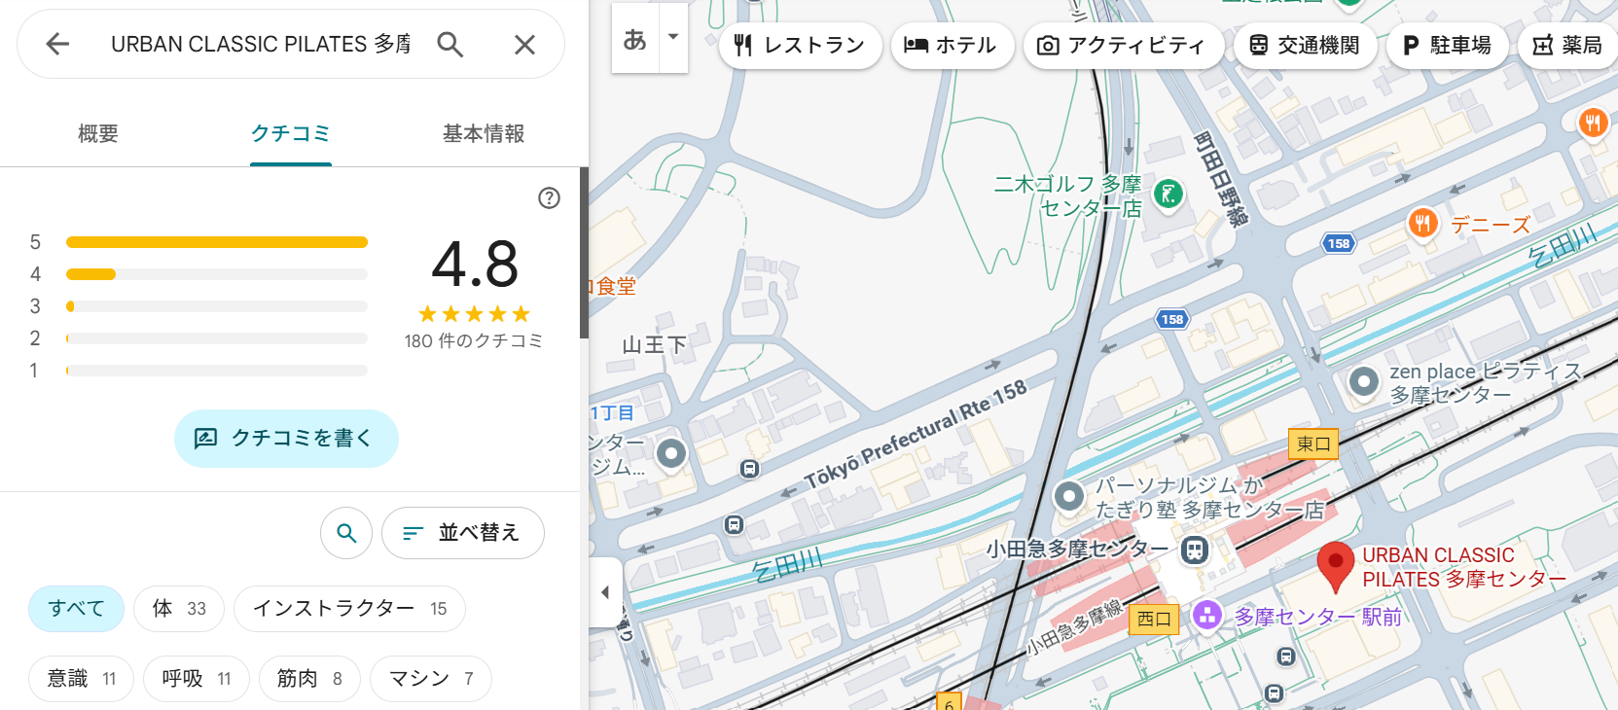Collapse the side panel with arrow
Screen dimensions: 1618x710
click(x=605, y=592)
